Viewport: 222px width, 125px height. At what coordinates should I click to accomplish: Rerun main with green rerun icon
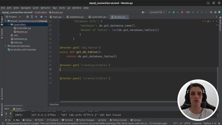(6, 114)
